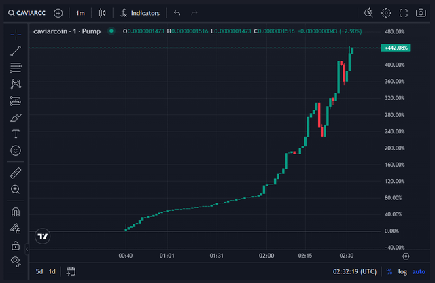Viewport: 435px width, 283px height.
Task: Toggle magnet mode on
Action: pos(16,212)
